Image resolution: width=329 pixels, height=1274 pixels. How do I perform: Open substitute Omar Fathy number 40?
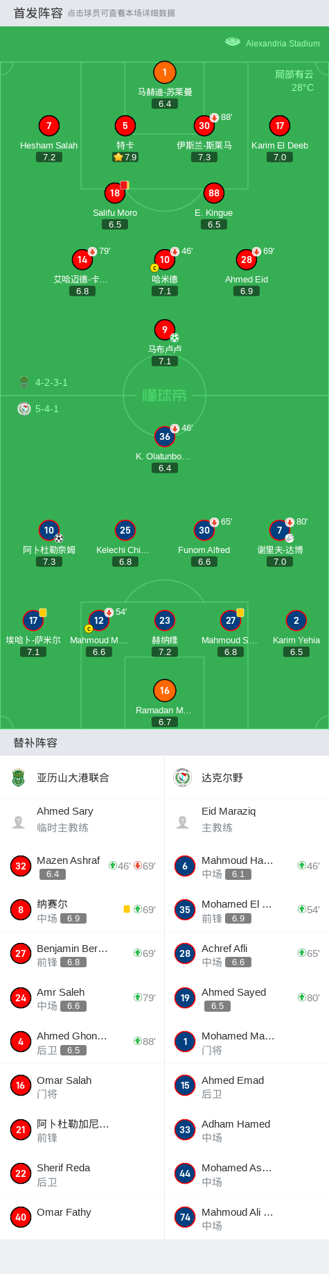(x=82, y=1217)
